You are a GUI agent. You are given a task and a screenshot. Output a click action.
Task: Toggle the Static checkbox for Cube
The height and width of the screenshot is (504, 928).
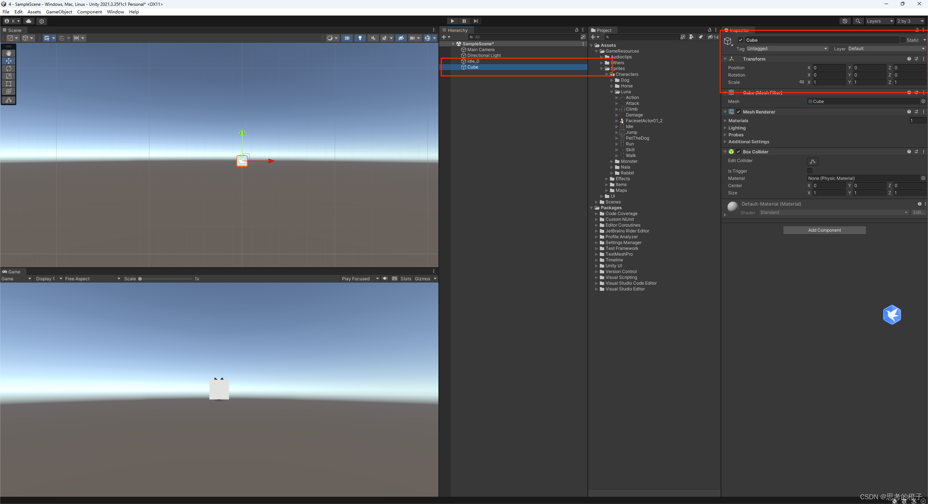coord(903,40)
